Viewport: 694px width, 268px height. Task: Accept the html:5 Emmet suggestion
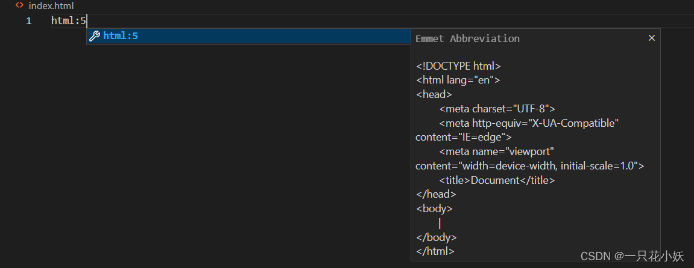click(121, 36)
